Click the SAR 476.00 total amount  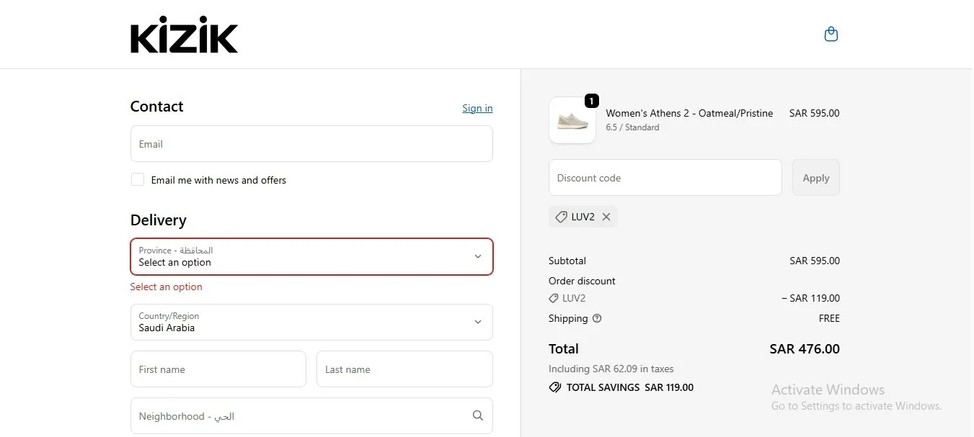tap(805, 348)
